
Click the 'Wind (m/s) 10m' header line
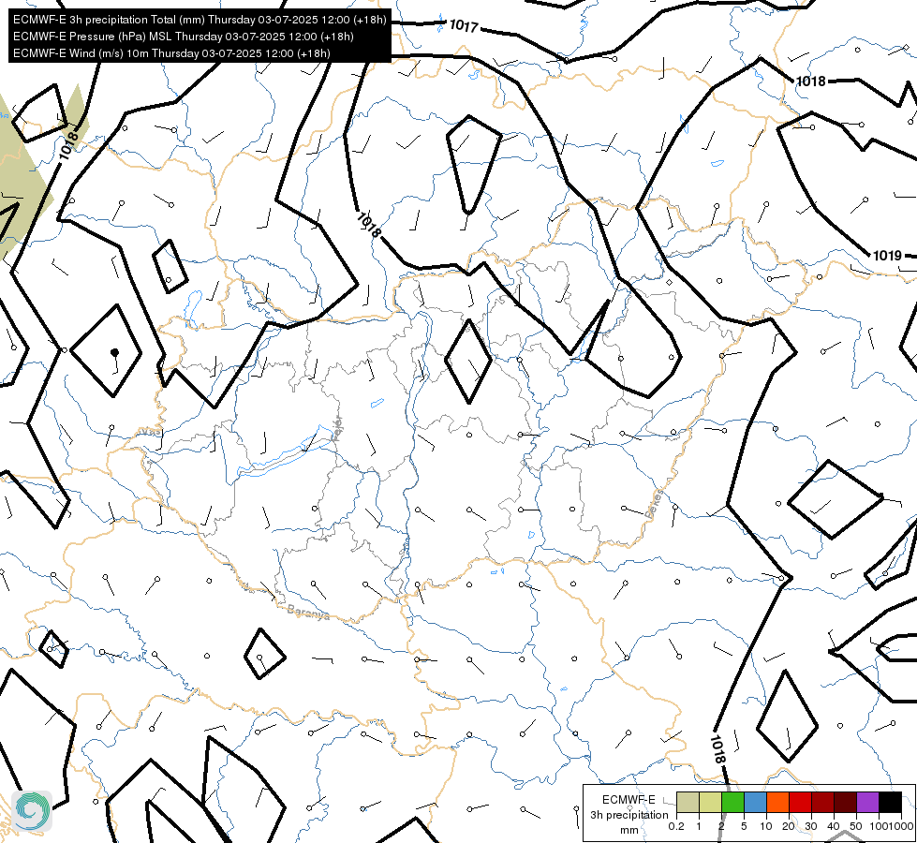click(171, 53)
